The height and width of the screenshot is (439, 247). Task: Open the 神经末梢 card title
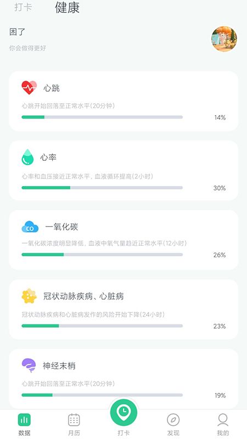(59, 365)
